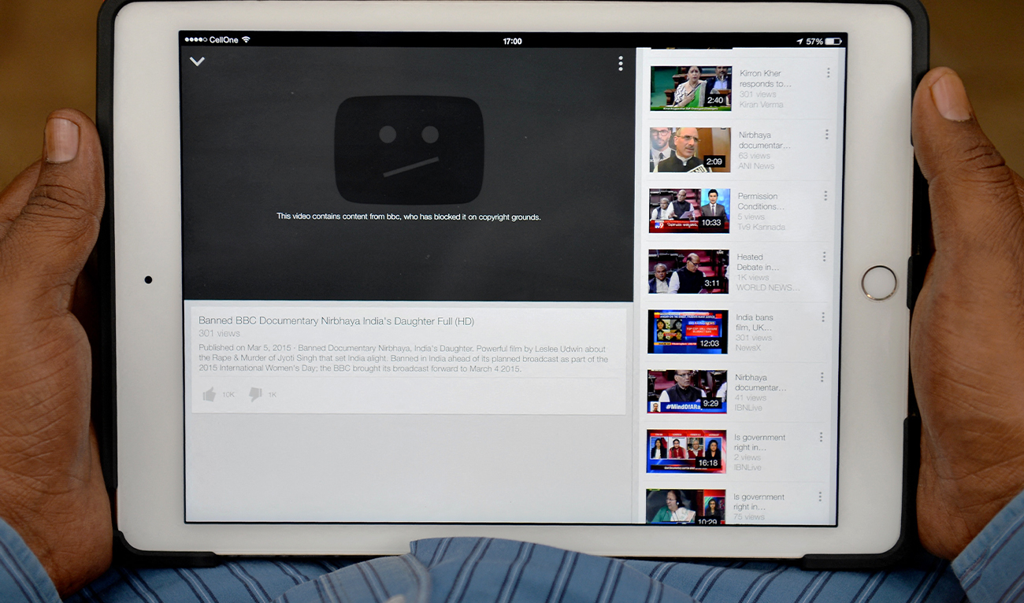Viewport: 1024px width, 603px height.
Task: Tap '63 views' under the ANI News video
Action: (x=753, y=156)
